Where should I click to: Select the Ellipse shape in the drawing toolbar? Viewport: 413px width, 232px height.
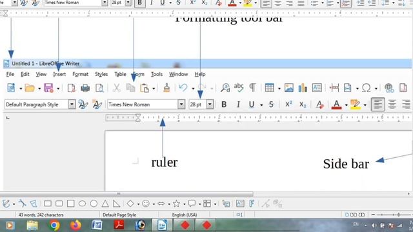(82, 204)
